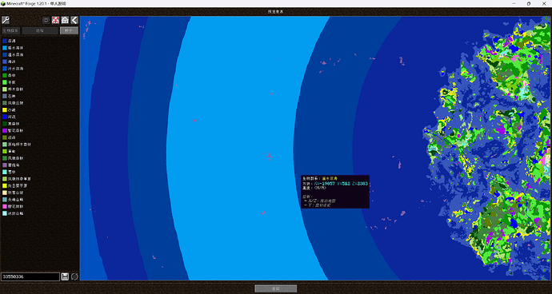The height and width of the screenshot is (294, 552).
Task: Select the 沼泽 swamp legend entry
Action: click(x=10, y=137)
